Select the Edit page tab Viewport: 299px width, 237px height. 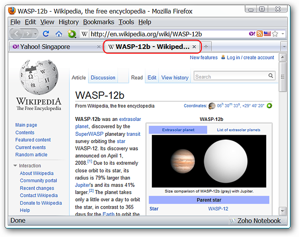point(152,77)
